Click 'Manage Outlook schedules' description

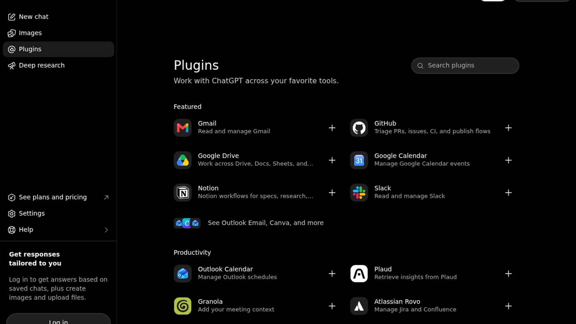point(237,277)
